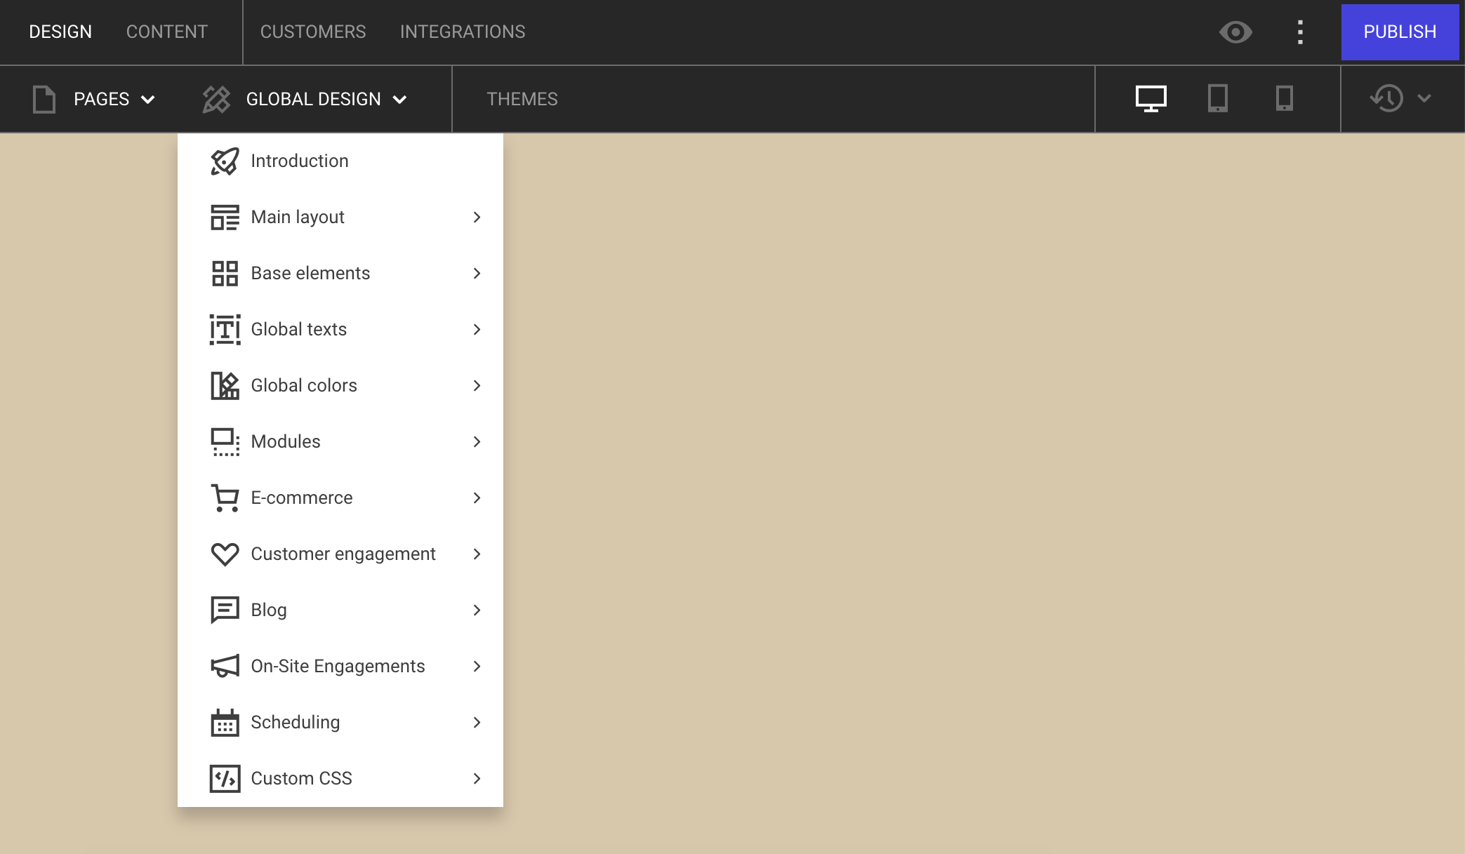Image resolution: width=1465 pixels, height=854 pixels.
Task: Choose the E-commerce menu entry
Action: click(340, 498)
